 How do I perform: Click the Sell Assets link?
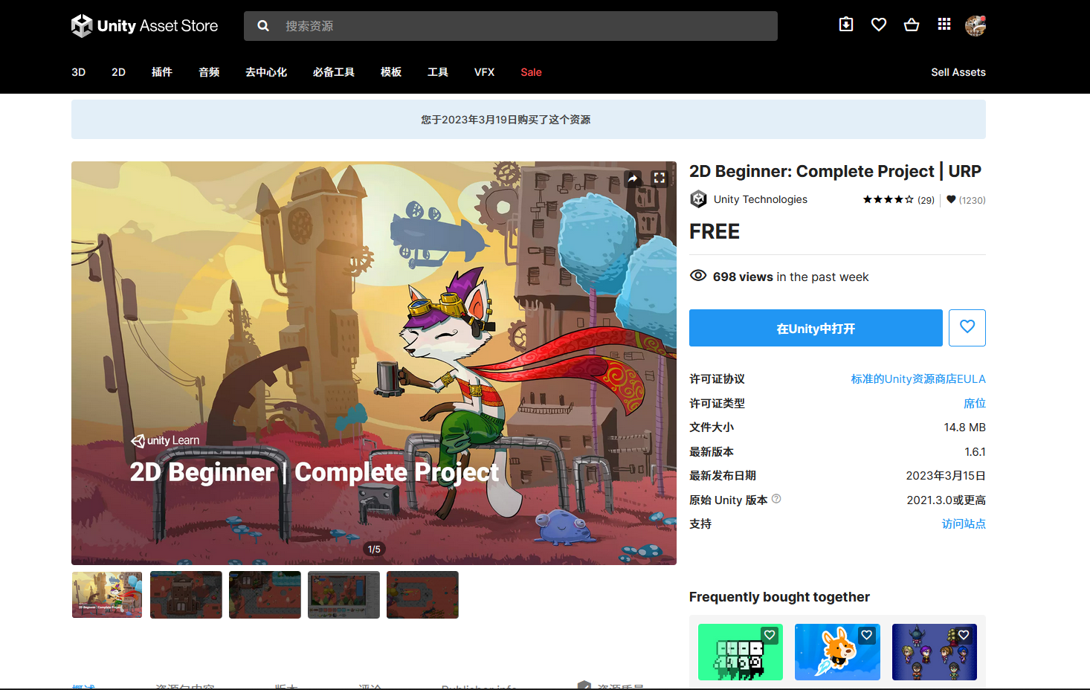958,72
